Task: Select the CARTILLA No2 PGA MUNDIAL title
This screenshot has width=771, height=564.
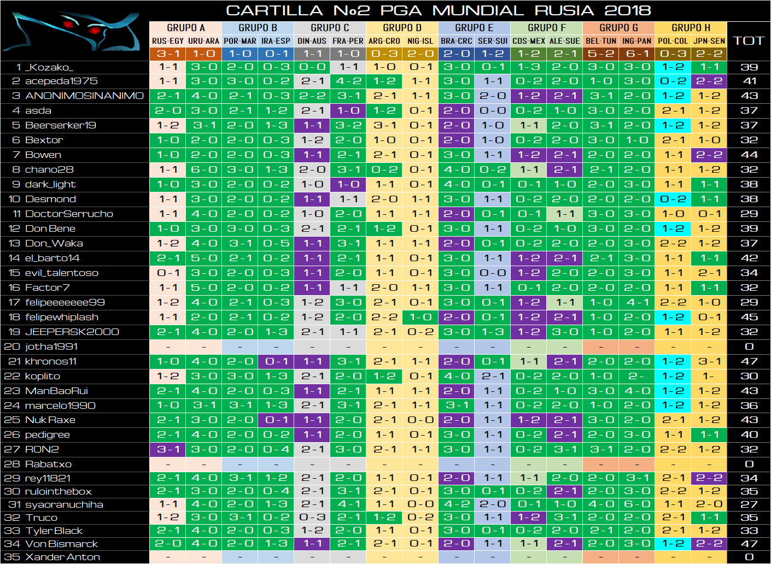Action: (x=438, y=10)
